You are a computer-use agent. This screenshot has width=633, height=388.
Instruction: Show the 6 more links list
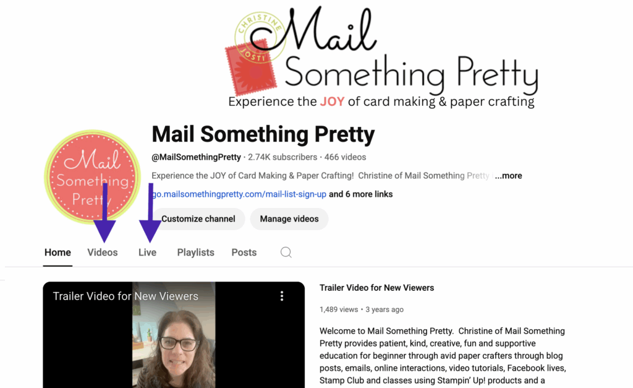[x=361, y=194]
